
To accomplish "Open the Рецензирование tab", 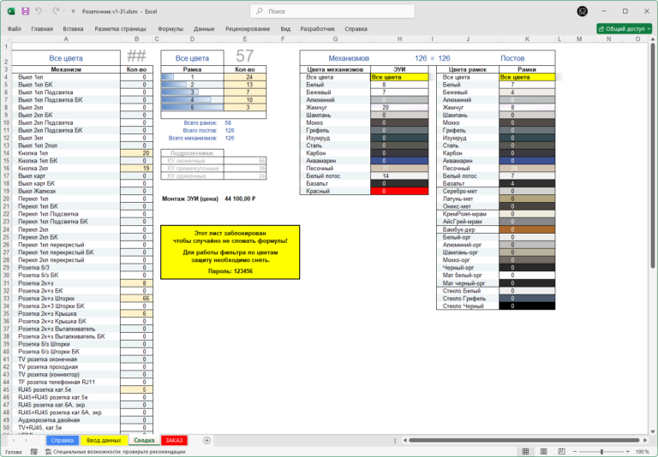I will (248, 29).
